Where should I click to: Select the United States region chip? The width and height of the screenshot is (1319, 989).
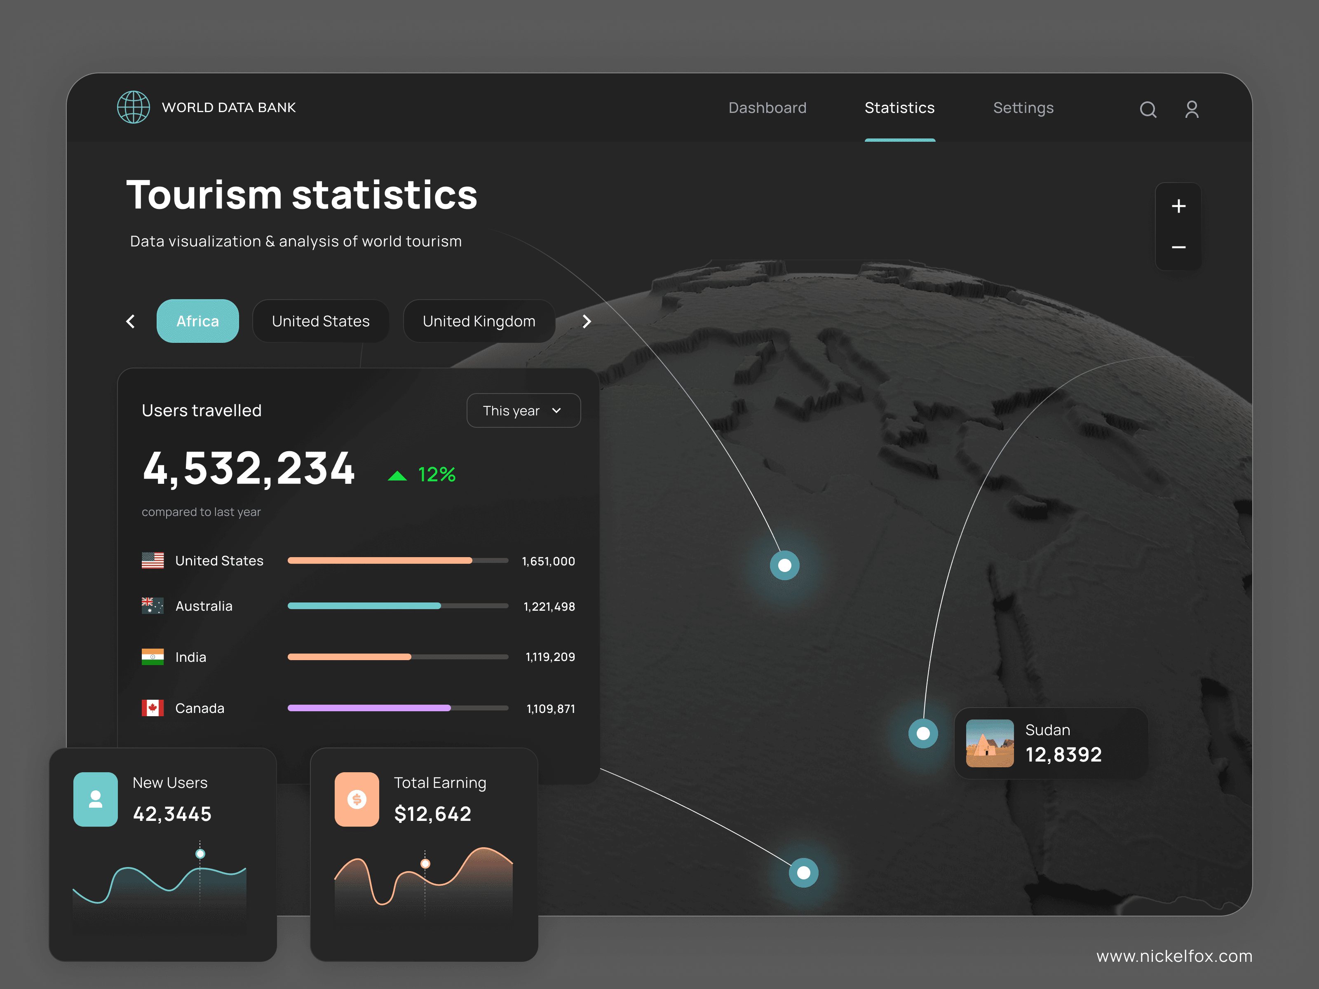pos(321,321)
